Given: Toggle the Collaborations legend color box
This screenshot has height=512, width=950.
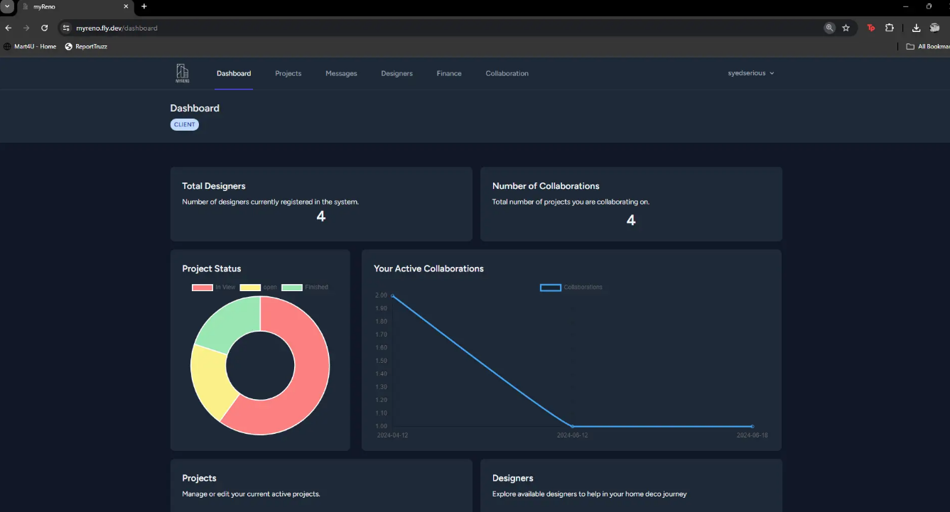Looking at the screenshot, I should 551,288.
